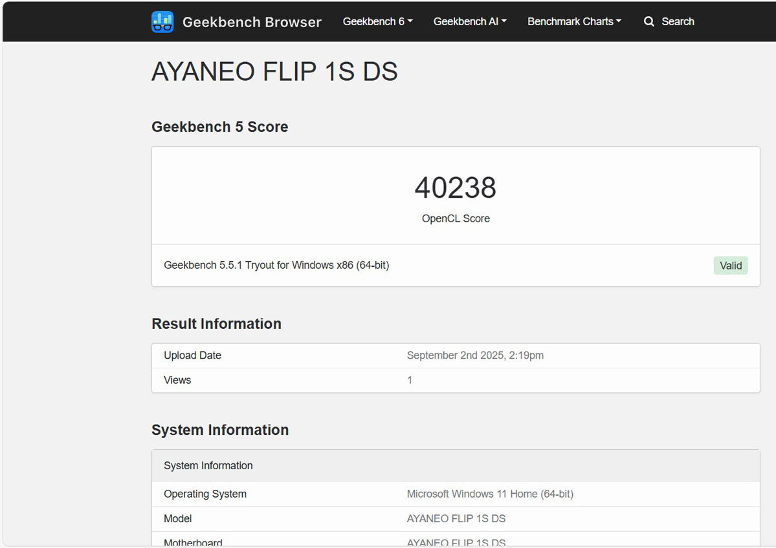Open the Benchmark Charts dropdown
Screen dimensions: 776x548
click(x=574, y=22)
